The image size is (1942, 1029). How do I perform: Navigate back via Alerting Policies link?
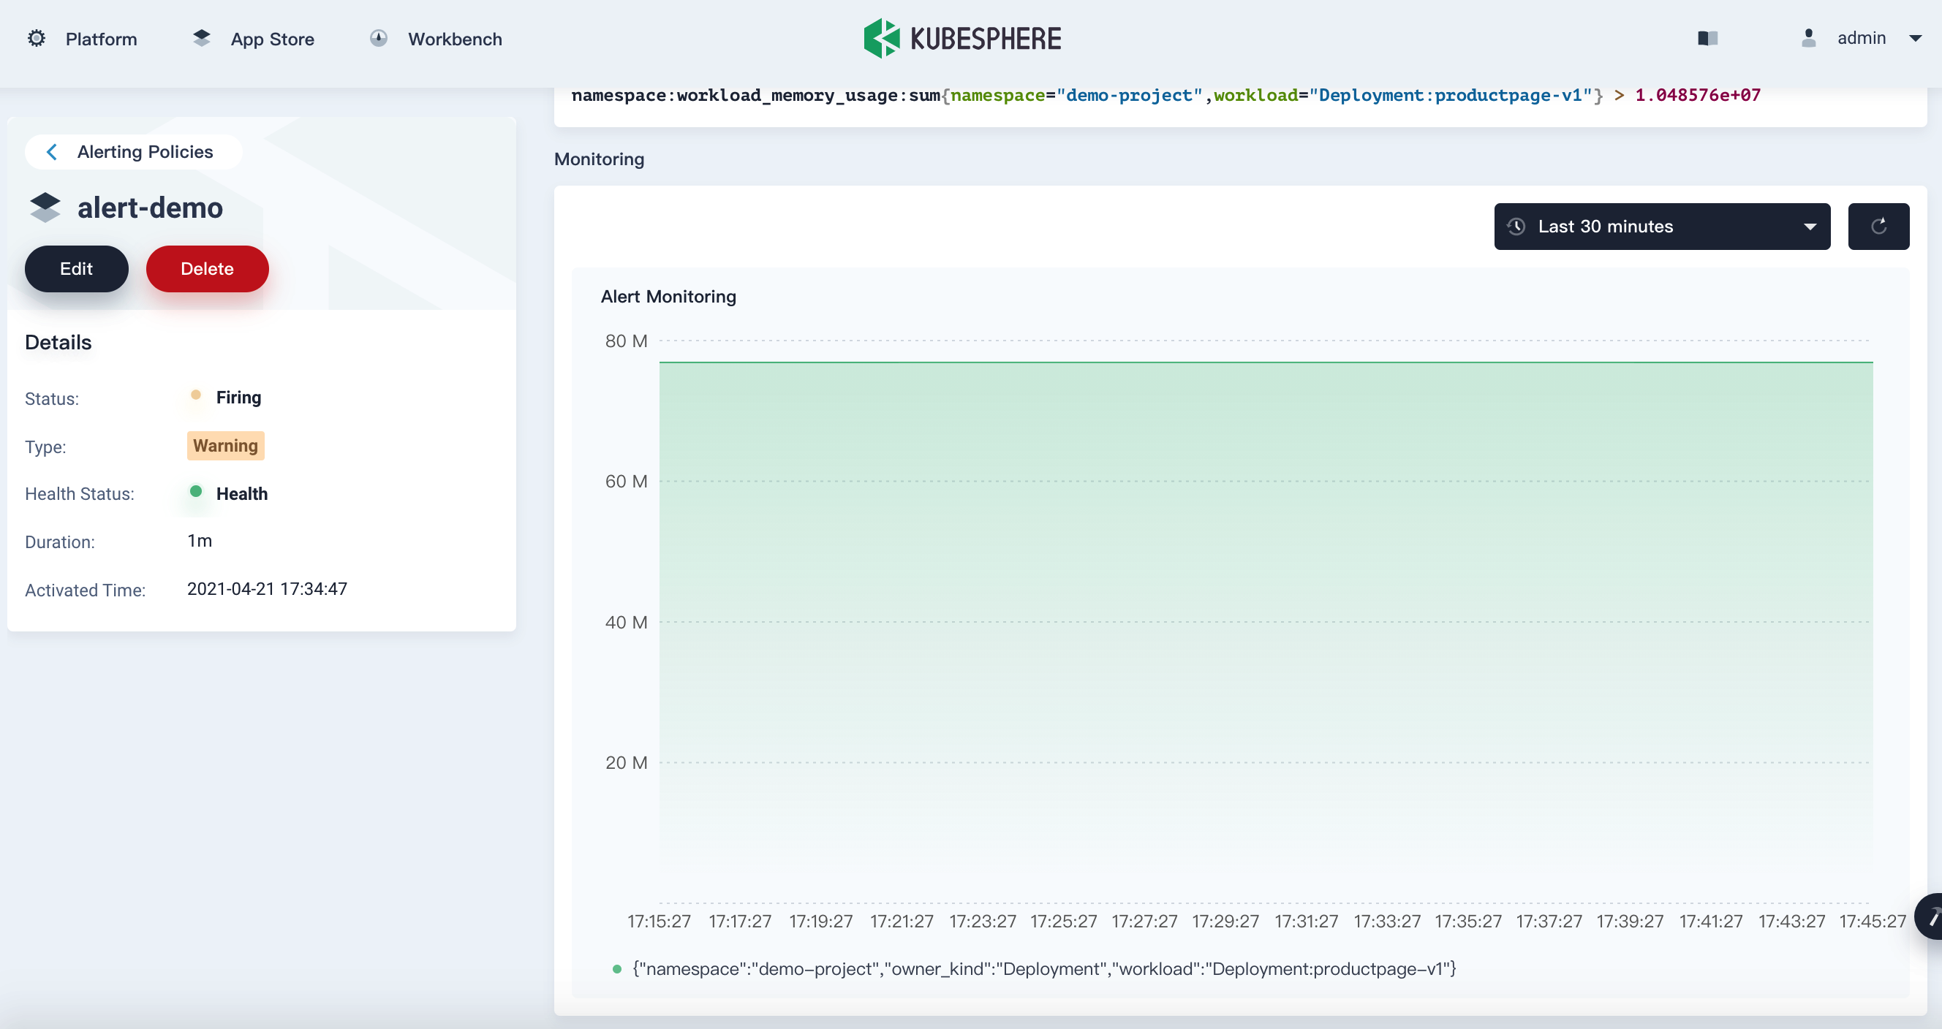[x=145, y=151]
